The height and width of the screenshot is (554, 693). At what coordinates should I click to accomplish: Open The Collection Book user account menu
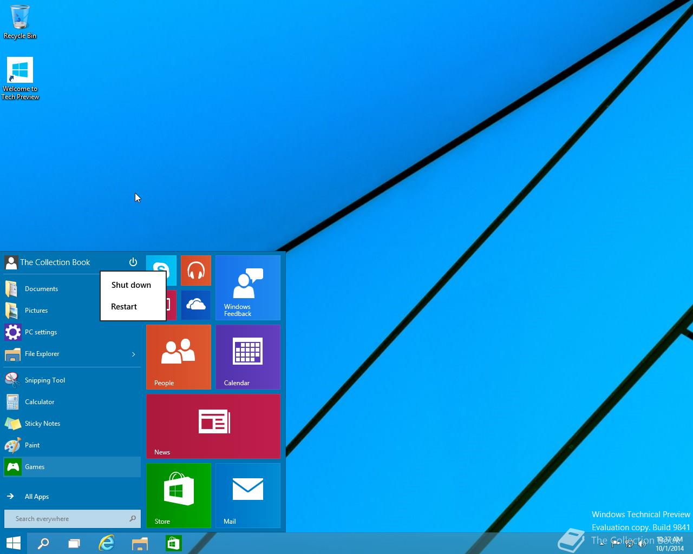(x=48, y=262)
